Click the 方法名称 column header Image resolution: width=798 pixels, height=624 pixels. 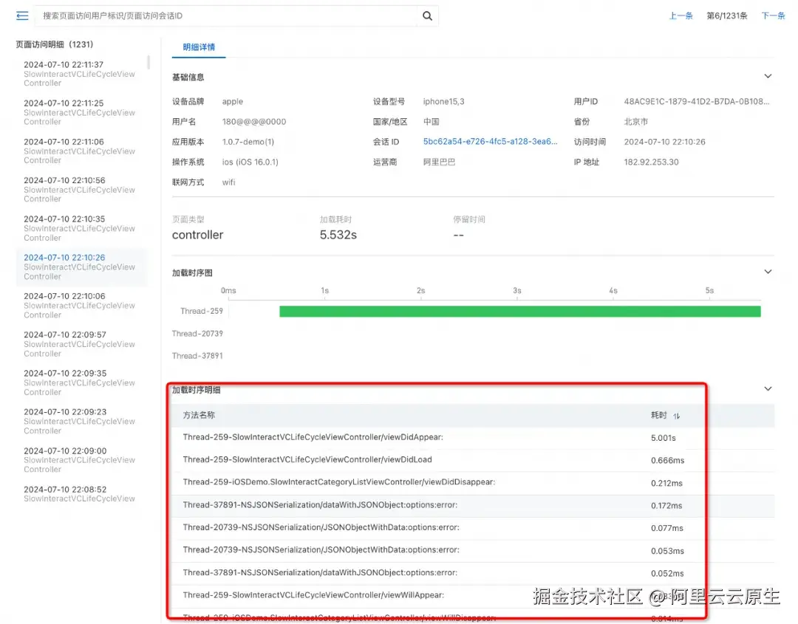click(x=199, y=416)
